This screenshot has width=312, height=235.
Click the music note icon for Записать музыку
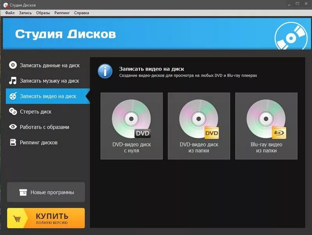point(13,81)
